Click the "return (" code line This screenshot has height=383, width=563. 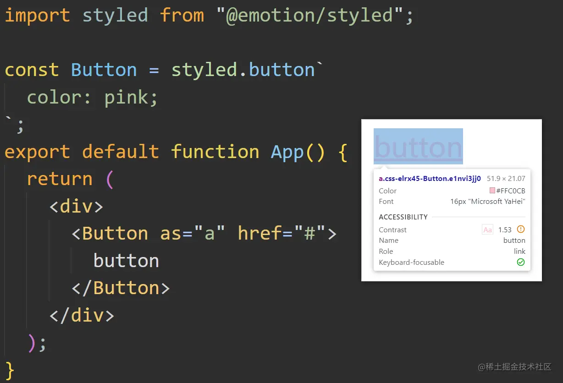coord(70,179)
